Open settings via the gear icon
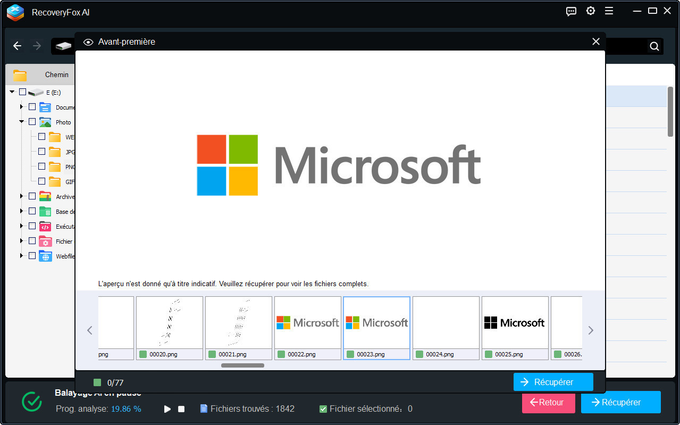 tap(591, 11)
